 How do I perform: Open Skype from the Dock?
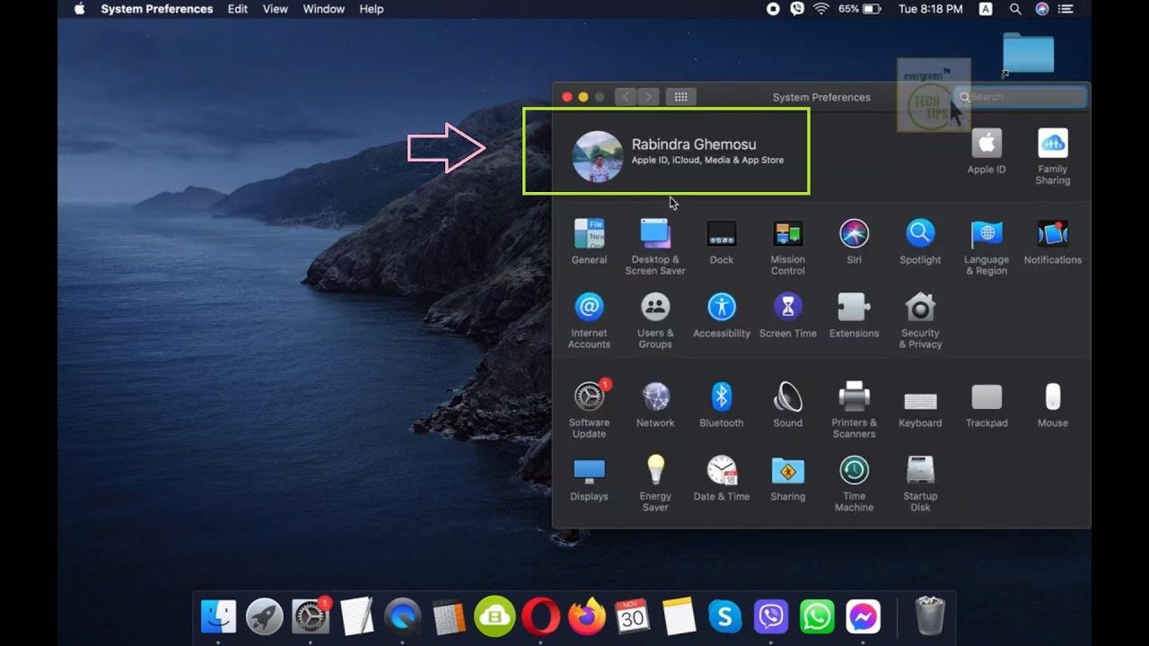[724, 616]
